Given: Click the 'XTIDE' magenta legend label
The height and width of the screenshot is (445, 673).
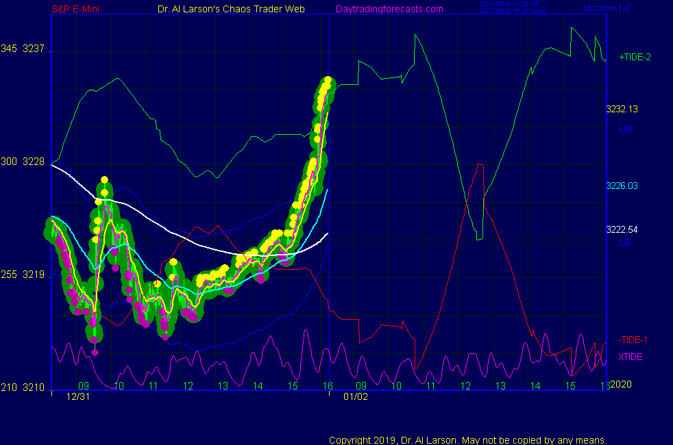Looking at the screenshot, I should [630, 357].
